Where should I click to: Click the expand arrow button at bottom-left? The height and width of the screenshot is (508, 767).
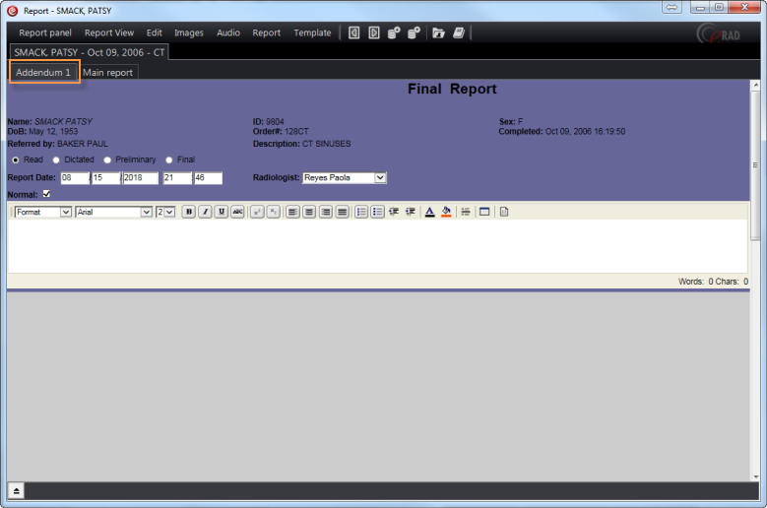coord(17,490)
